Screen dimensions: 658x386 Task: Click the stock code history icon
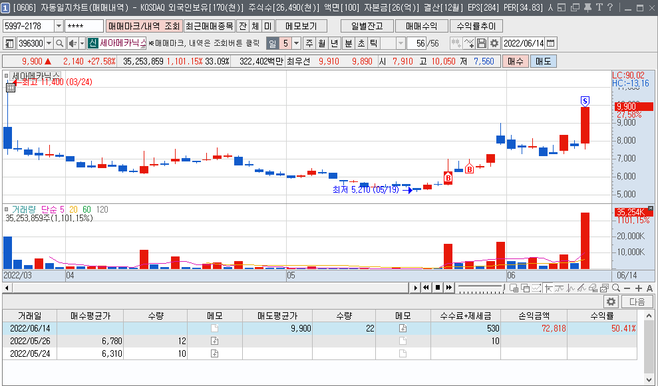(9, 43)
